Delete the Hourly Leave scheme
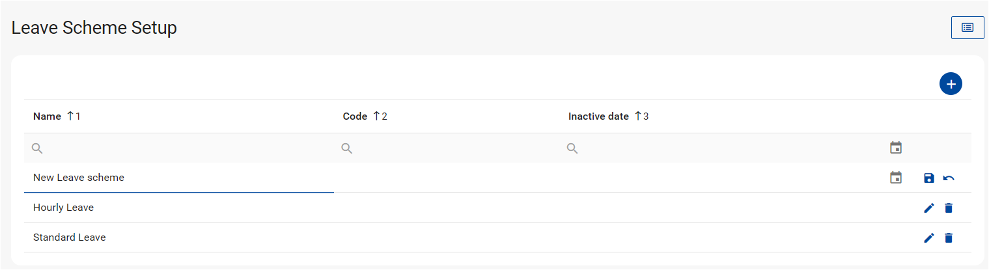The height and width of the screenshot is (270, 989). [x=949, y=208]
